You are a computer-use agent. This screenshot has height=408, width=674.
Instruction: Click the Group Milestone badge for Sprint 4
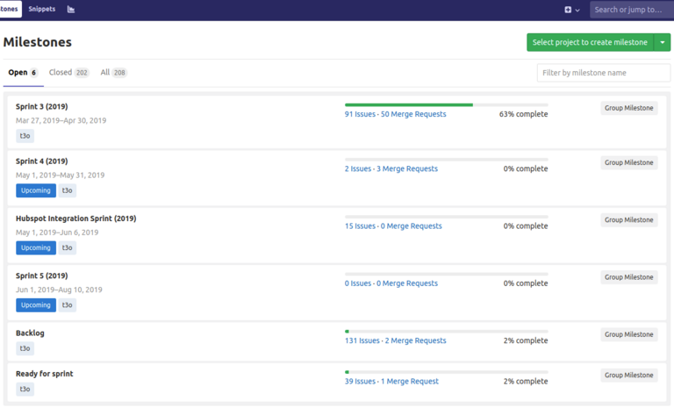(x=628, y=162)
